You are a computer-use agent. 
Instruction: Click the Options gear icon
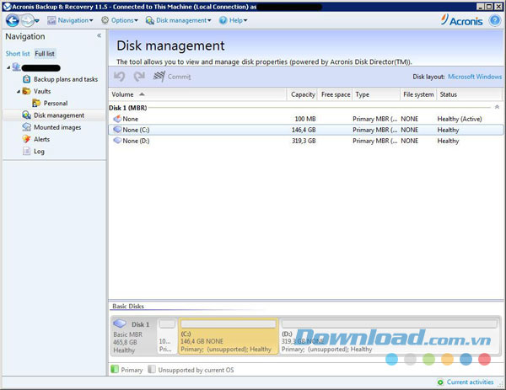pyautogui.click(x=105, y=20)
